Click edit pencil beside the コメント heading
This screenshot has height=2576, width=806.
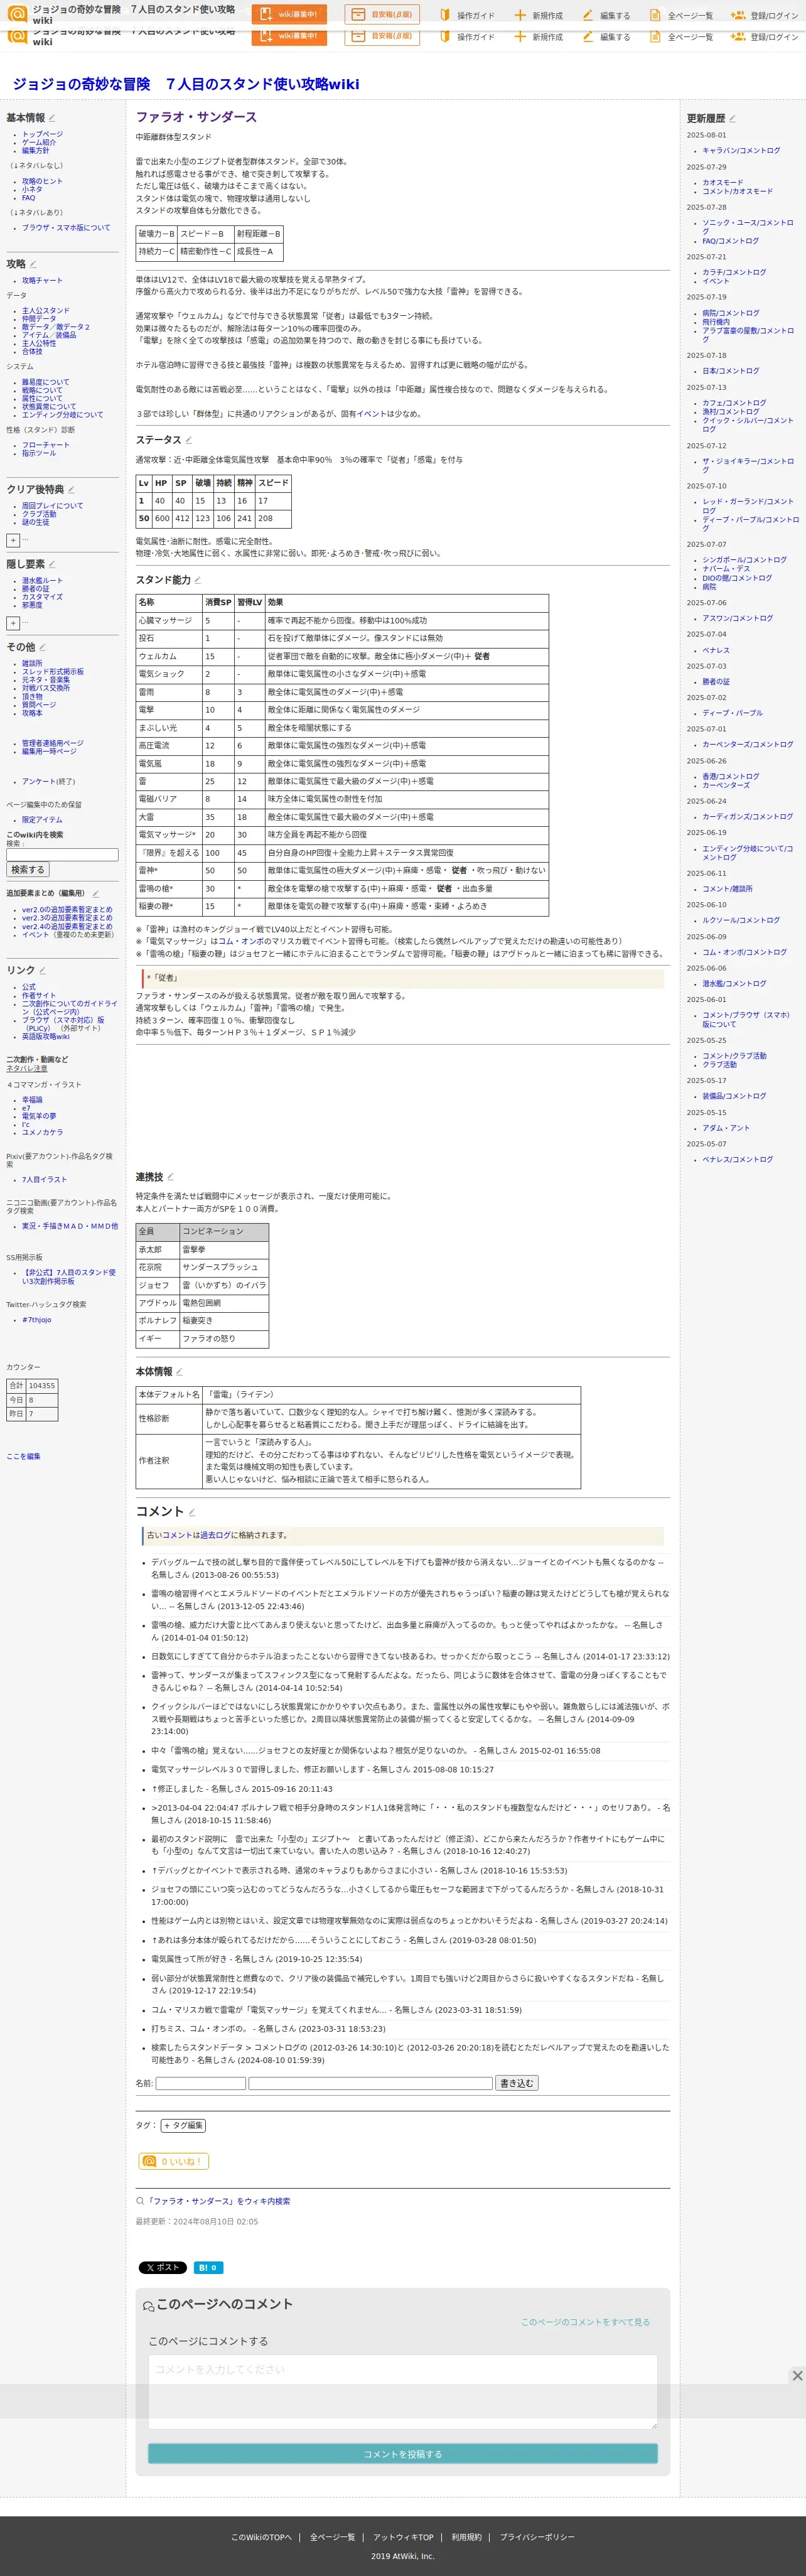pos(192,1512)
